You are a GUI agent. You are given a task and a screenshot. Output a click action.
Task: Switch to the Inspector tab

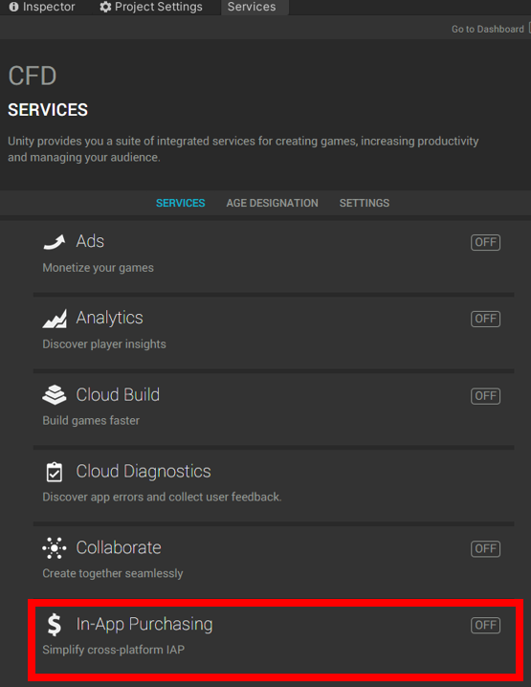coord(42,7)
